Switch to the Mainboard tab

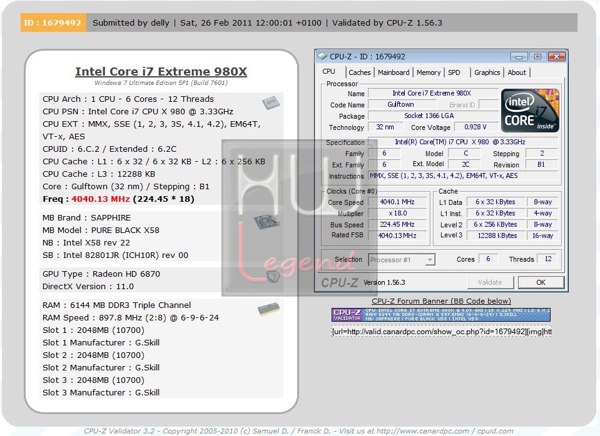point(394,72)
